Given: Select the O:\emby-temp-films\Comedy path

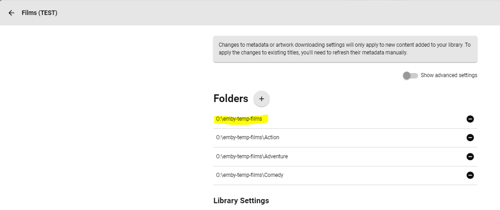Looking at the screenshot, I should [x=250, y=175].
